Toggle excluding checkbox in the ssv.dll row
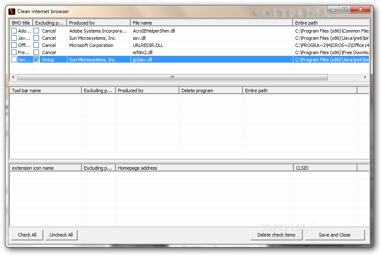The height and width of the screenshot is (256, 382). tap(36, 38)
